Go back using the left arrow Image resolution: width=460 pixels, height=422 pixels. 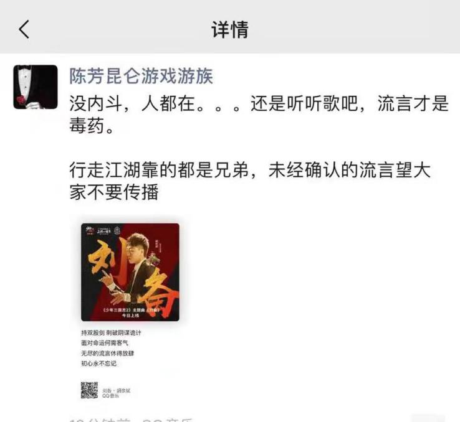click(24, 29)
